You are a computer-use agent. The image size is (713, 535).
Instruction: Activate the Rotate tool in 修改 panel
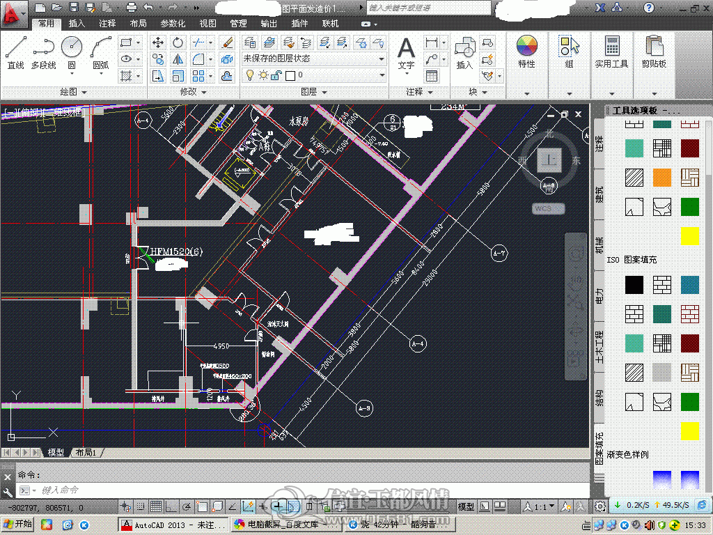178,42
